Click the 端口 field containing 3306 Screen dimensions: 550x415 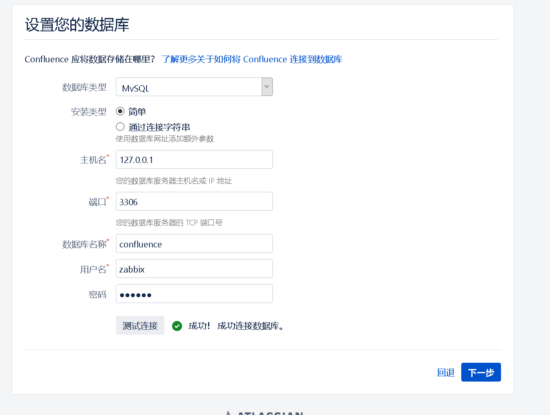(x=194, y=201)
